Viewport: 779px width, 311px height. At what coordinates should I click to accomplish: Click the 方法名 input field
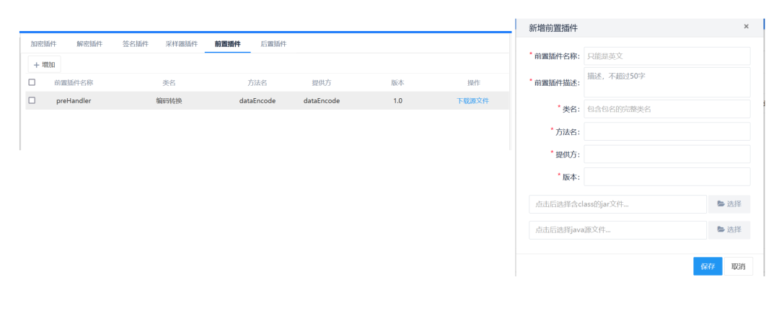pos(666,131)
